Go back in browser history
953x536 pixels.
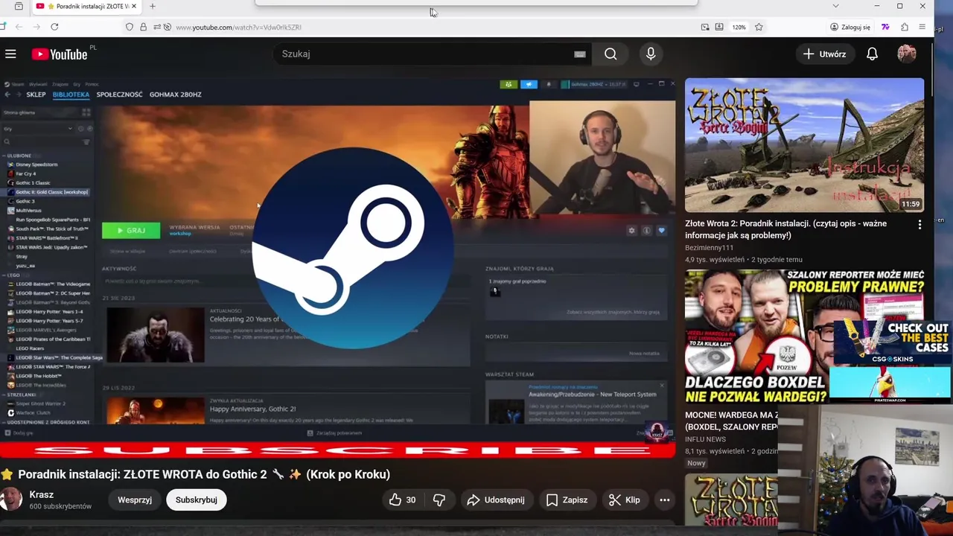[x=19, y=27]
